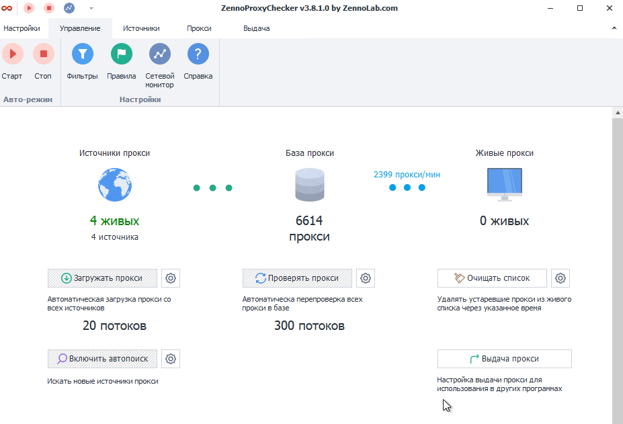Image resolution: width=623 pixels, height=424 pixels.
Task: Click the Стоп ribbon button
Action: [x=43, y=62]
